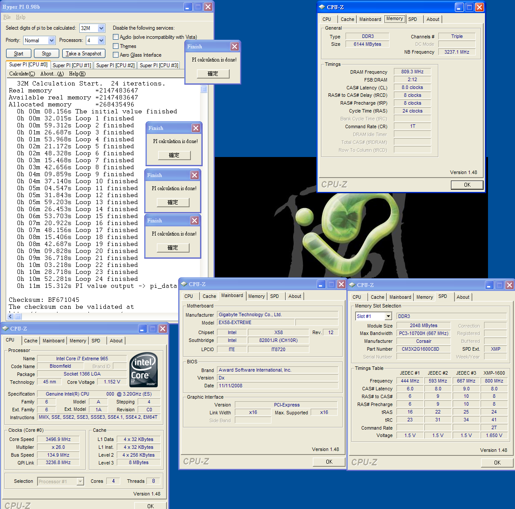Enable Audio service disable checkbox
Viewport: 515px width, 509px height.
[116, 37]
